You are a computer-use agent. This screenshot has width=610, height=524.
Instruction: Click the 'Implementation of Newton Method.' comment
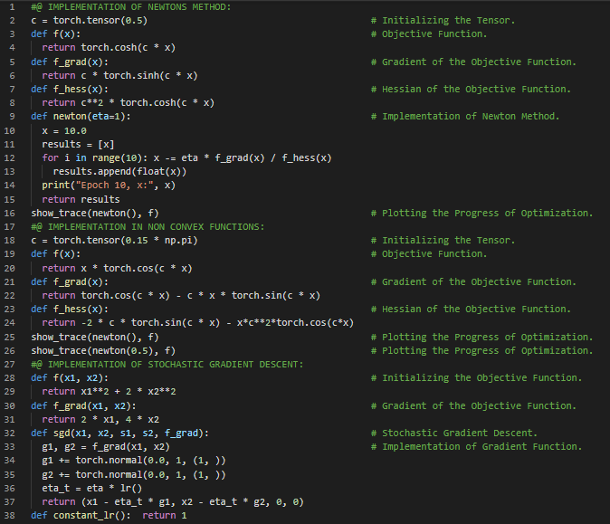tap(471, 116)
